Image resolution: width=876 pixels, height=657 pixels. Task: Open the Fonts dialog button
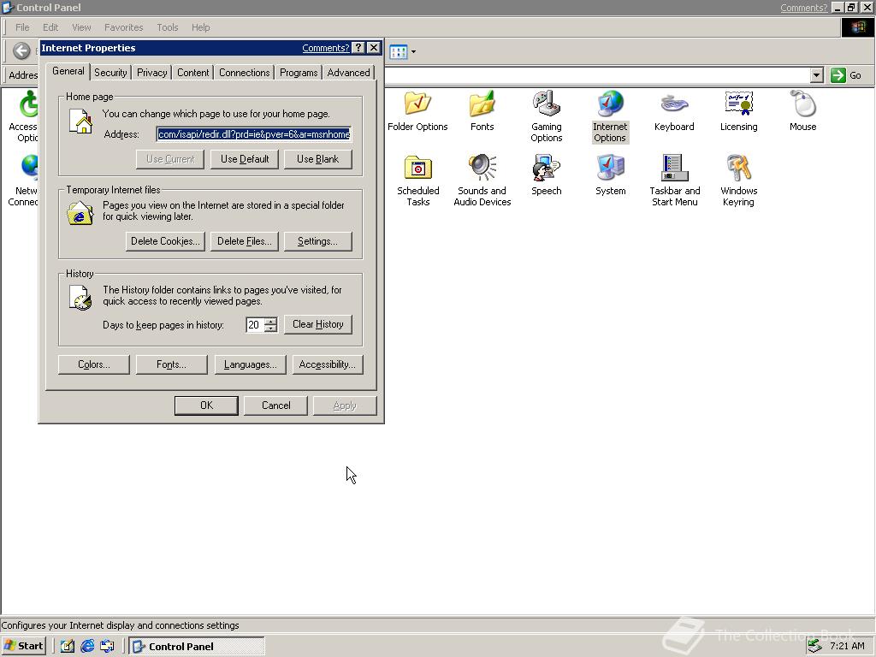coord(171,364)
